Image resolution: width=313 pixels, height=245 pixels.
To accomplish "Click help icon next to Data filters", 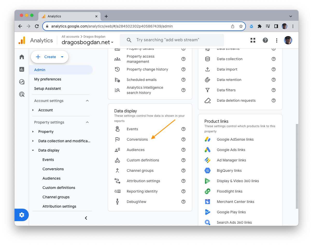I will 274,90.
